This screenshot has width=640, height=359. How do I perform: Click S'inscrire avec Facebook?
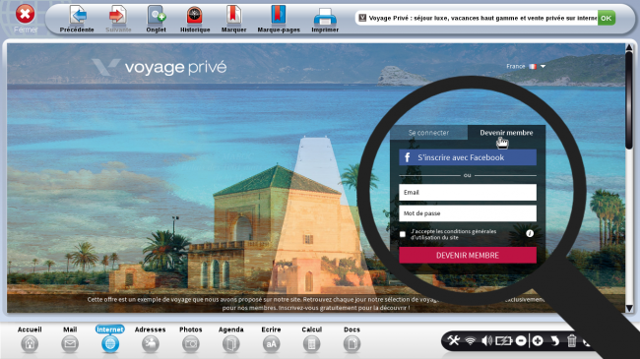point(468,157)
